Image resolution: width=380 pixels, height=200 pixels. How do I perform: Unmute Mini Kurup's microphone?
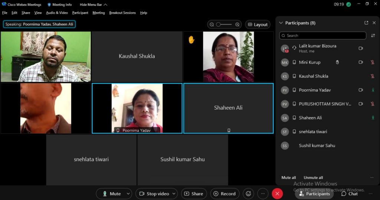tap(373, 62)
